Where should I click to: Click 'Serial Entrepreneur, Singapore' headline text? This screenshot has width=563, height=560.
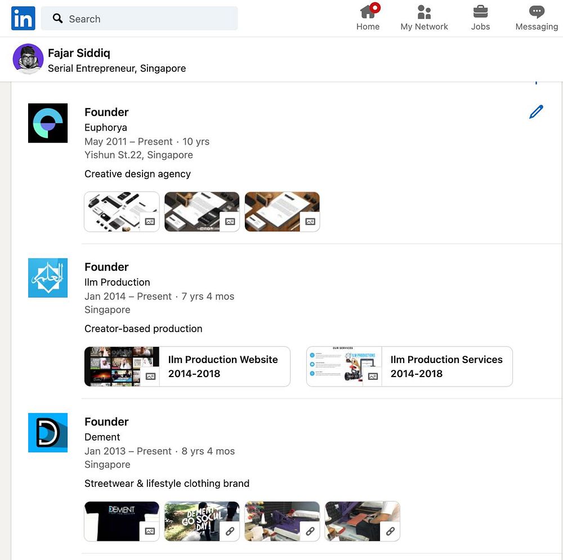pyautogui.click(x=117, y=68)
